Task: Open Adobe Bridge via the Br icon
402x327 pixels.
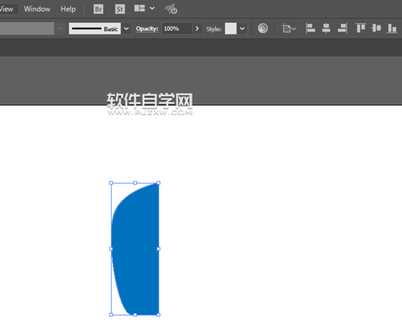Action: click(99, 9)
